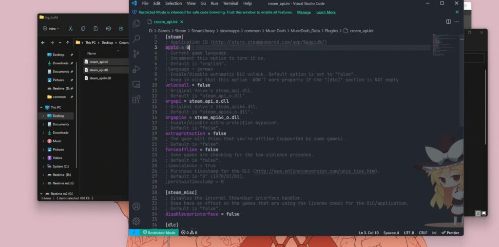This screenshot has width=499, height=247.
Task: Click the Paste icon in File Explorer toolbar
Action: pos(96,29)
